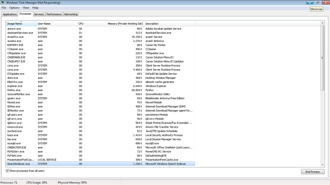This screenshot has height=185, width=330.
Task: Select the gzserv.exe process
Action: [101, 98]
